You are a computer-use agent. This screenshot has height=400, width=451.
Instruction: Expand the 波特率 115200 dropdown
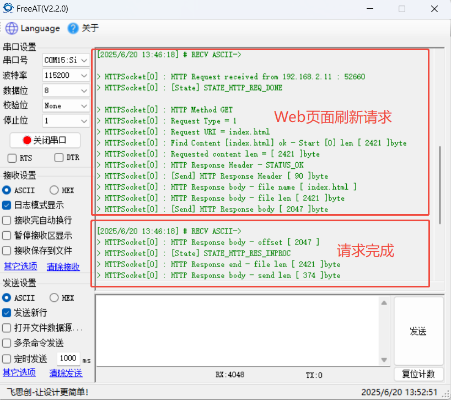coord(66,75)
